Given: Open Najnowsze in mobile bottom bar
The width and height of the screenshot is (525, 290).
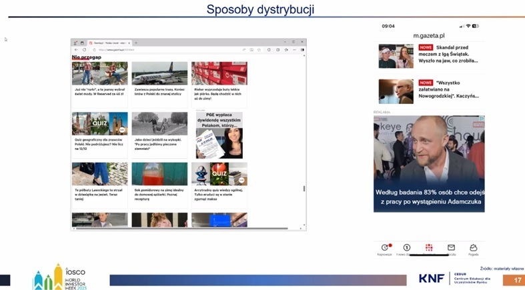Looking at the screenshot, I should point(385,248).
